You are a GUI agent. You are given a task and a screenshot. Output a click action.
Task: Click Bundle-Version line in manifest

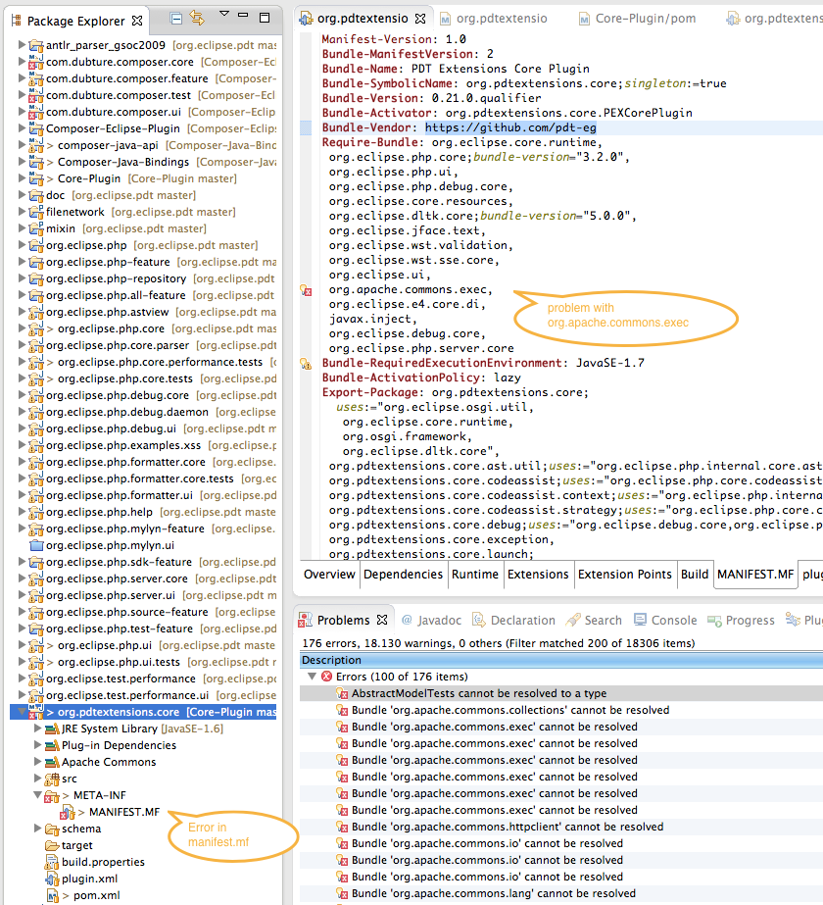point(431,98)
